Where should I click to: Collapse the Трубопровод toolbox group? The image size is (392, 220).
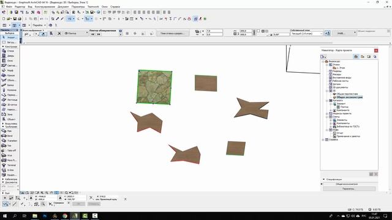coord(3,127)
